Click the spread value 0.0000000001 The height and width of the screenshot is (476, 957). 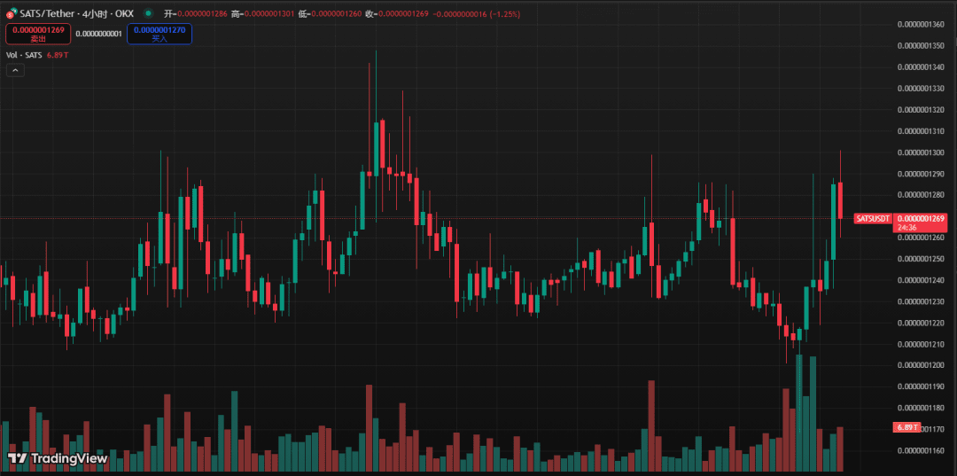(x=99, y=34)
